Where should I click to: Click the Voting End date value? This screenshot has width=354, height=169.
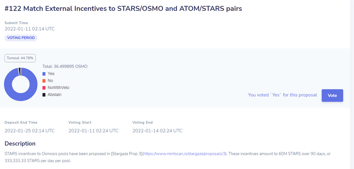[x=157, y=131]
